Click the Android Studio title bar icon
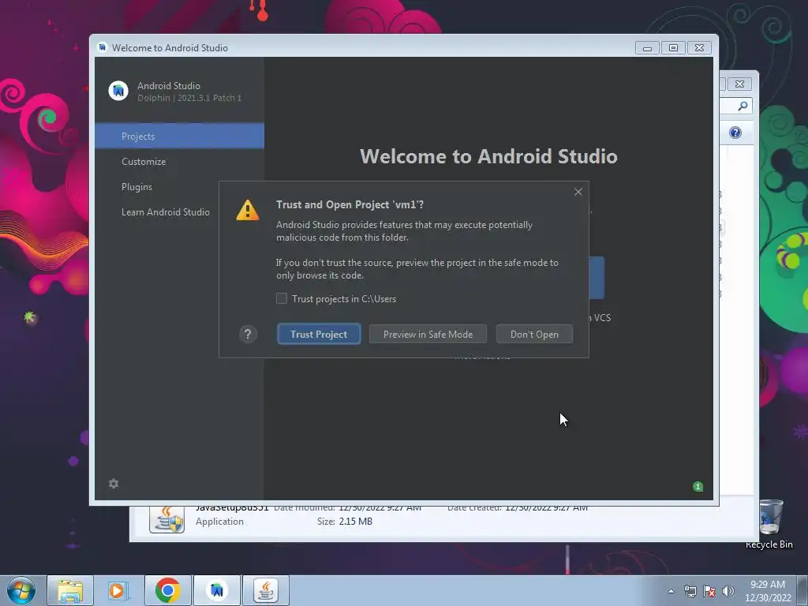808x606 pixels. click(102, 47)
